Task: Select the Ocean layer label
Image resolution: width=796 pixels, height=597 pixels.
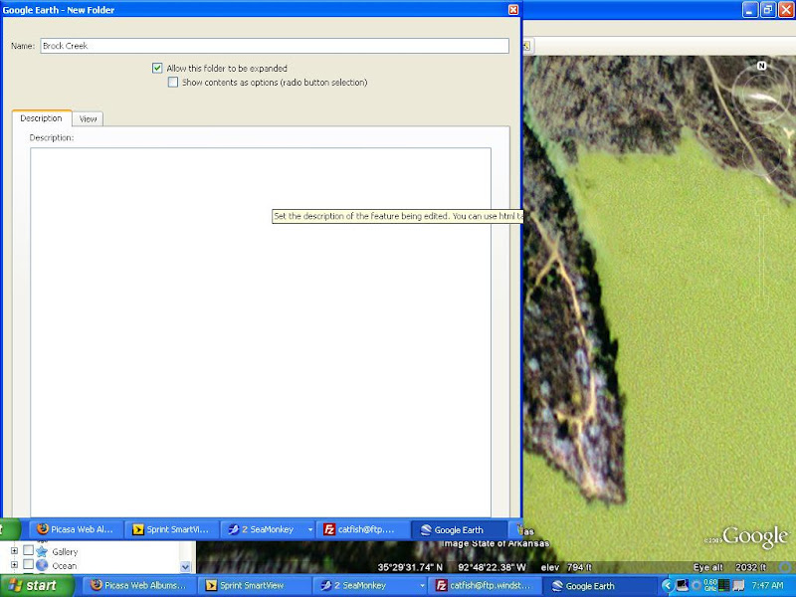Action: tap(65, 565)
